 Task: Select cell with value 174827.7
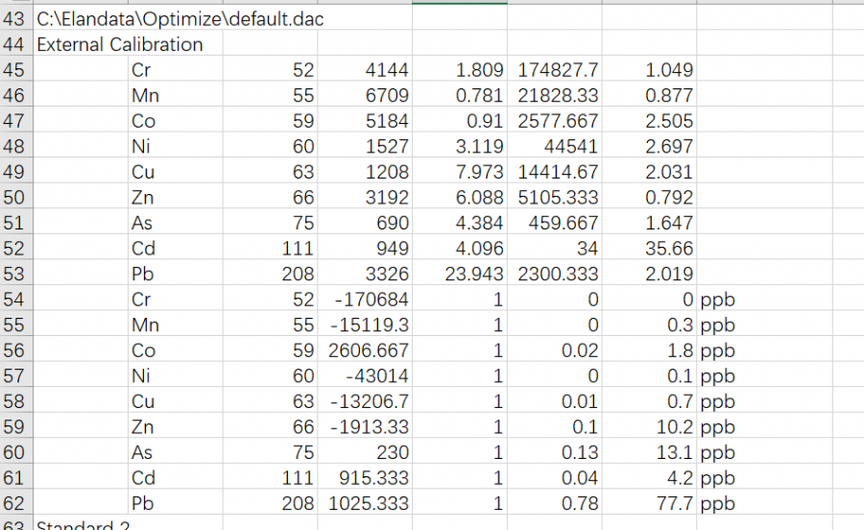tap(558, 70)
